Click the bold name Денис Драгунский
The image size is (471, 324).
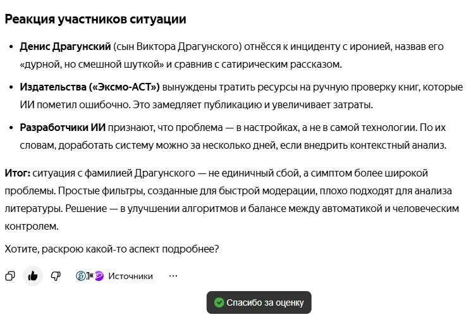(x=66, y=47)
